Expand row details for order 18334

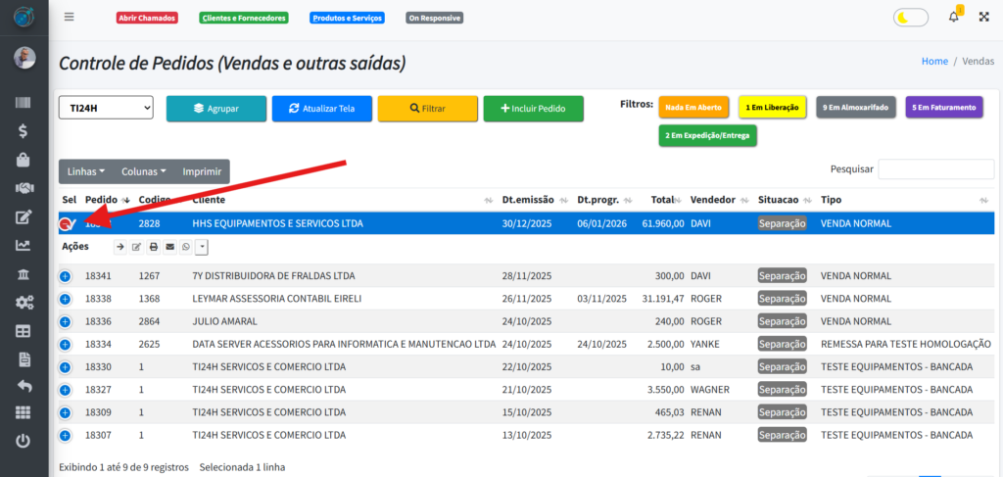(66, 345)
